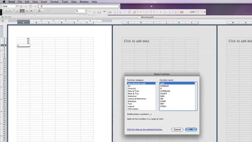Click the toolbar search field

80,11
